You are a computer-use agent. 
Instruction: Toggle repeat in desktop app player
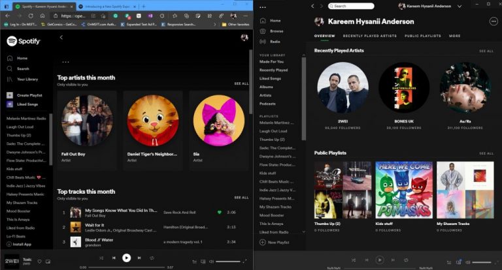click(406, 260)
